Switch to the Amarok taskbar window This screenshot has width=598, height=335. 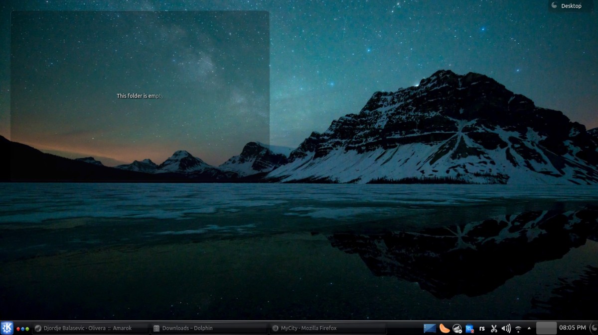91,328
